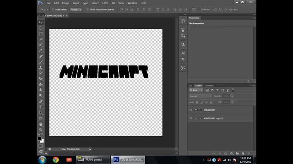Create a new group folder icon

237,154
